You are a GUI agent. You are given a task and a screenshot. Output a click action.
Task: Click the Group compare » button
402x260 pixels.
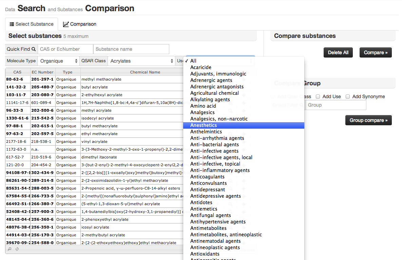point(368,120)
